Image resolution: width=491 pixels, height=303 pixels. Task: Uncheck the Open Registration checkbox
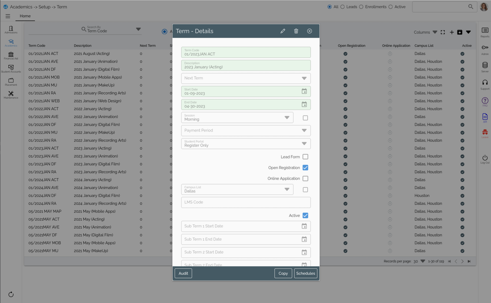click(305, 168)
